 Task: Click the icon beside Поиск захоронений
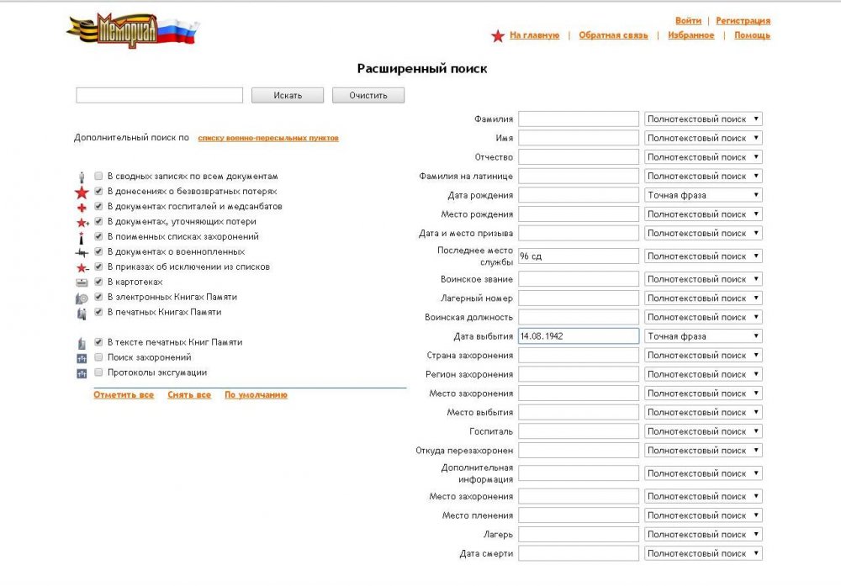pyautogui.click(x=82, y=358)
